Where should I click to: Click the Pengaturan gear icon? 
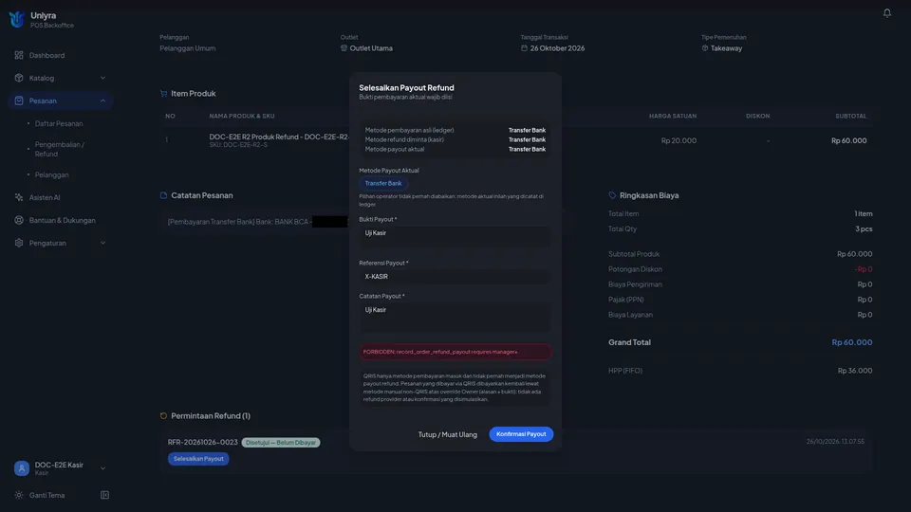coord(19,243)
